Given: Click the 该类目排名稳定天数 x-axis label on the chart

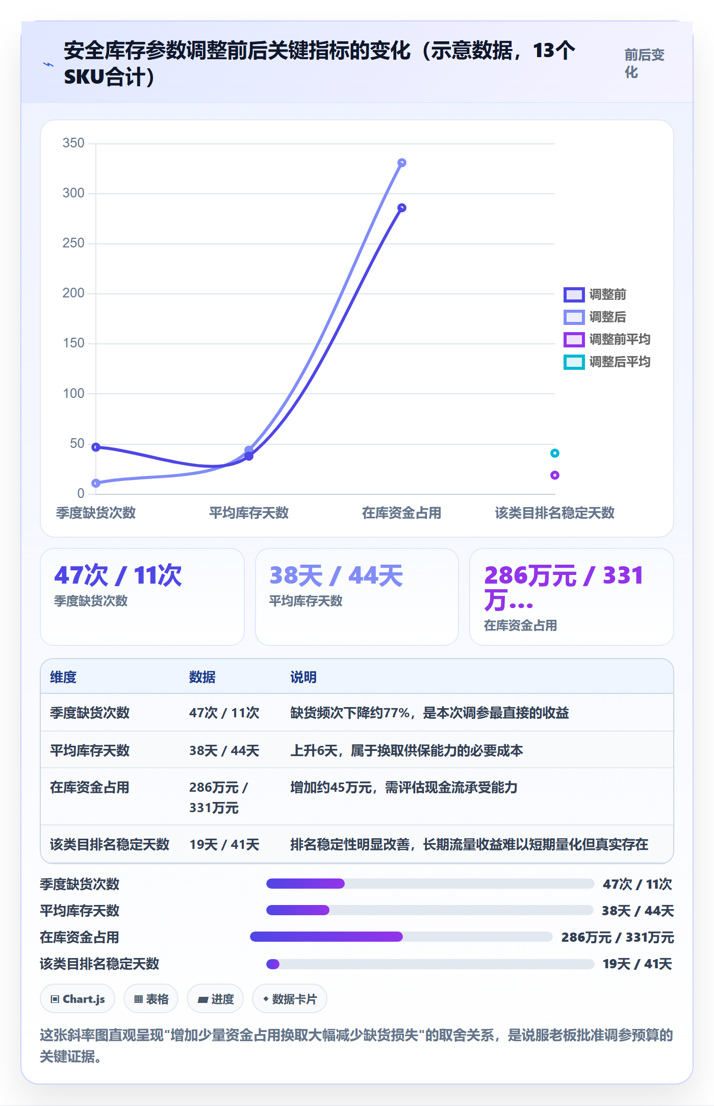Looking at the screenshot, I should (555, 513).
